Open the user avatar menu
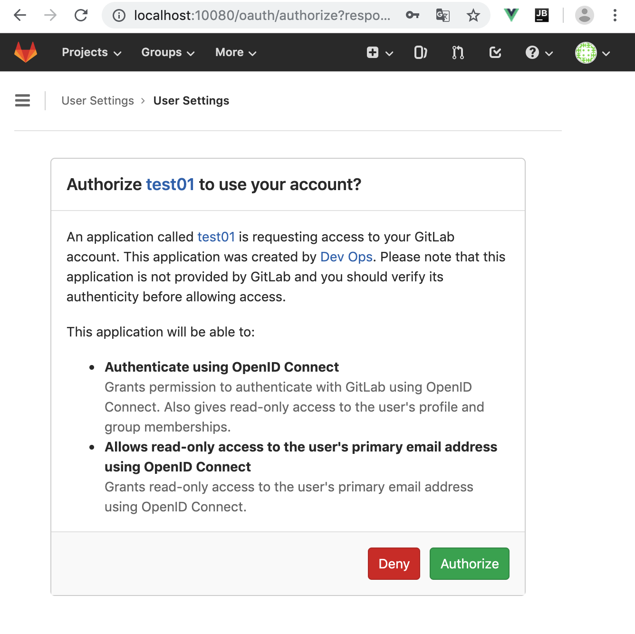 tap(586, 53)
